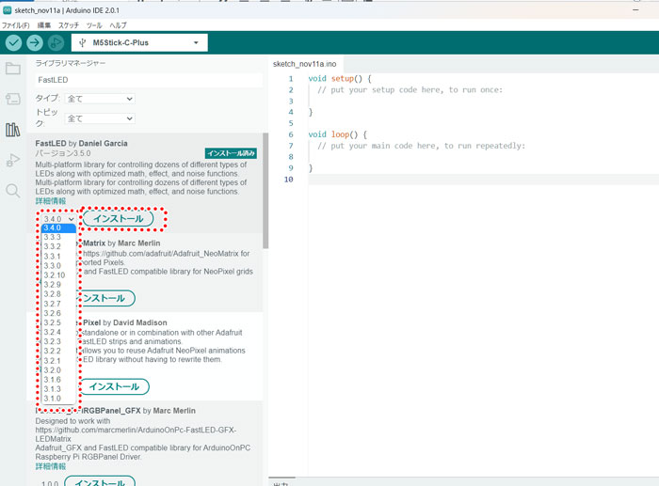
Task: Select version 3.1.0 in list
Action: 58,399
